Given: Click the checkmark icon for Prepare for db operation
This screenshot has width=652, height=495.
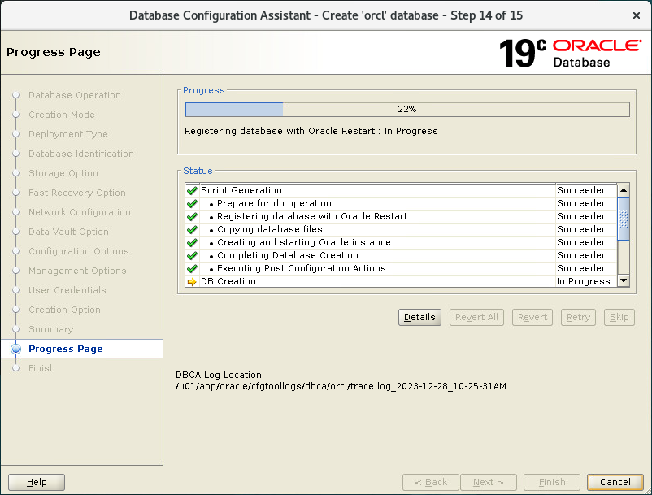Looking at the screenshot, I should [192, 204].
